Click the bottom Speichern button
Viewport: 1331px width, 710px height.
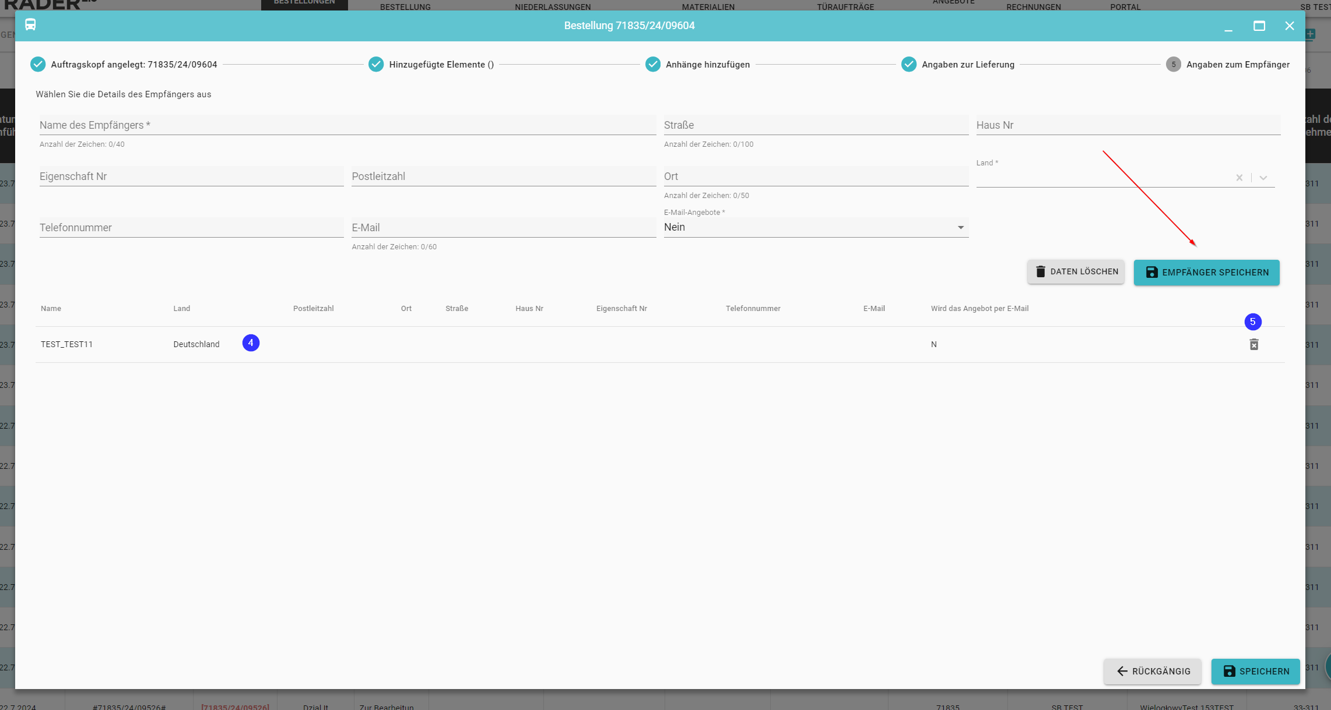(1255, 671)
